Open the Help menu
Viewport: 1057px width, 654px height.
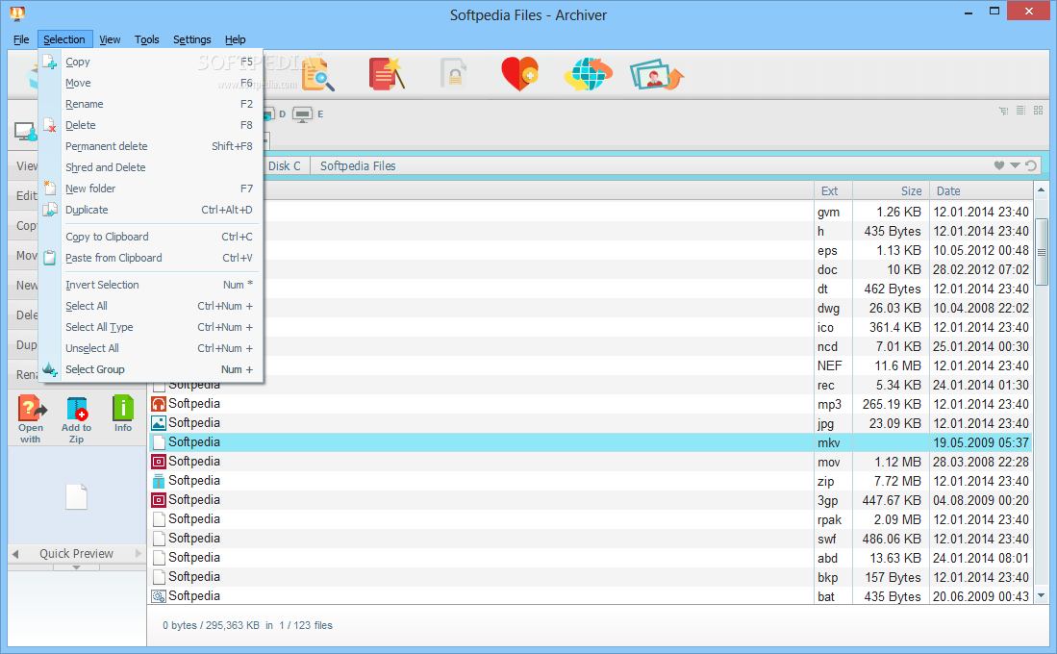point(236,39)
